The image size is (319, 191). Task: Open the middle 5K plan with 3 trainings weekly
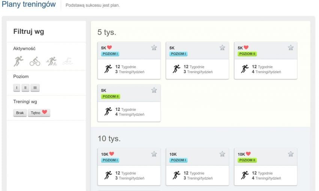[x=197, y=69]
